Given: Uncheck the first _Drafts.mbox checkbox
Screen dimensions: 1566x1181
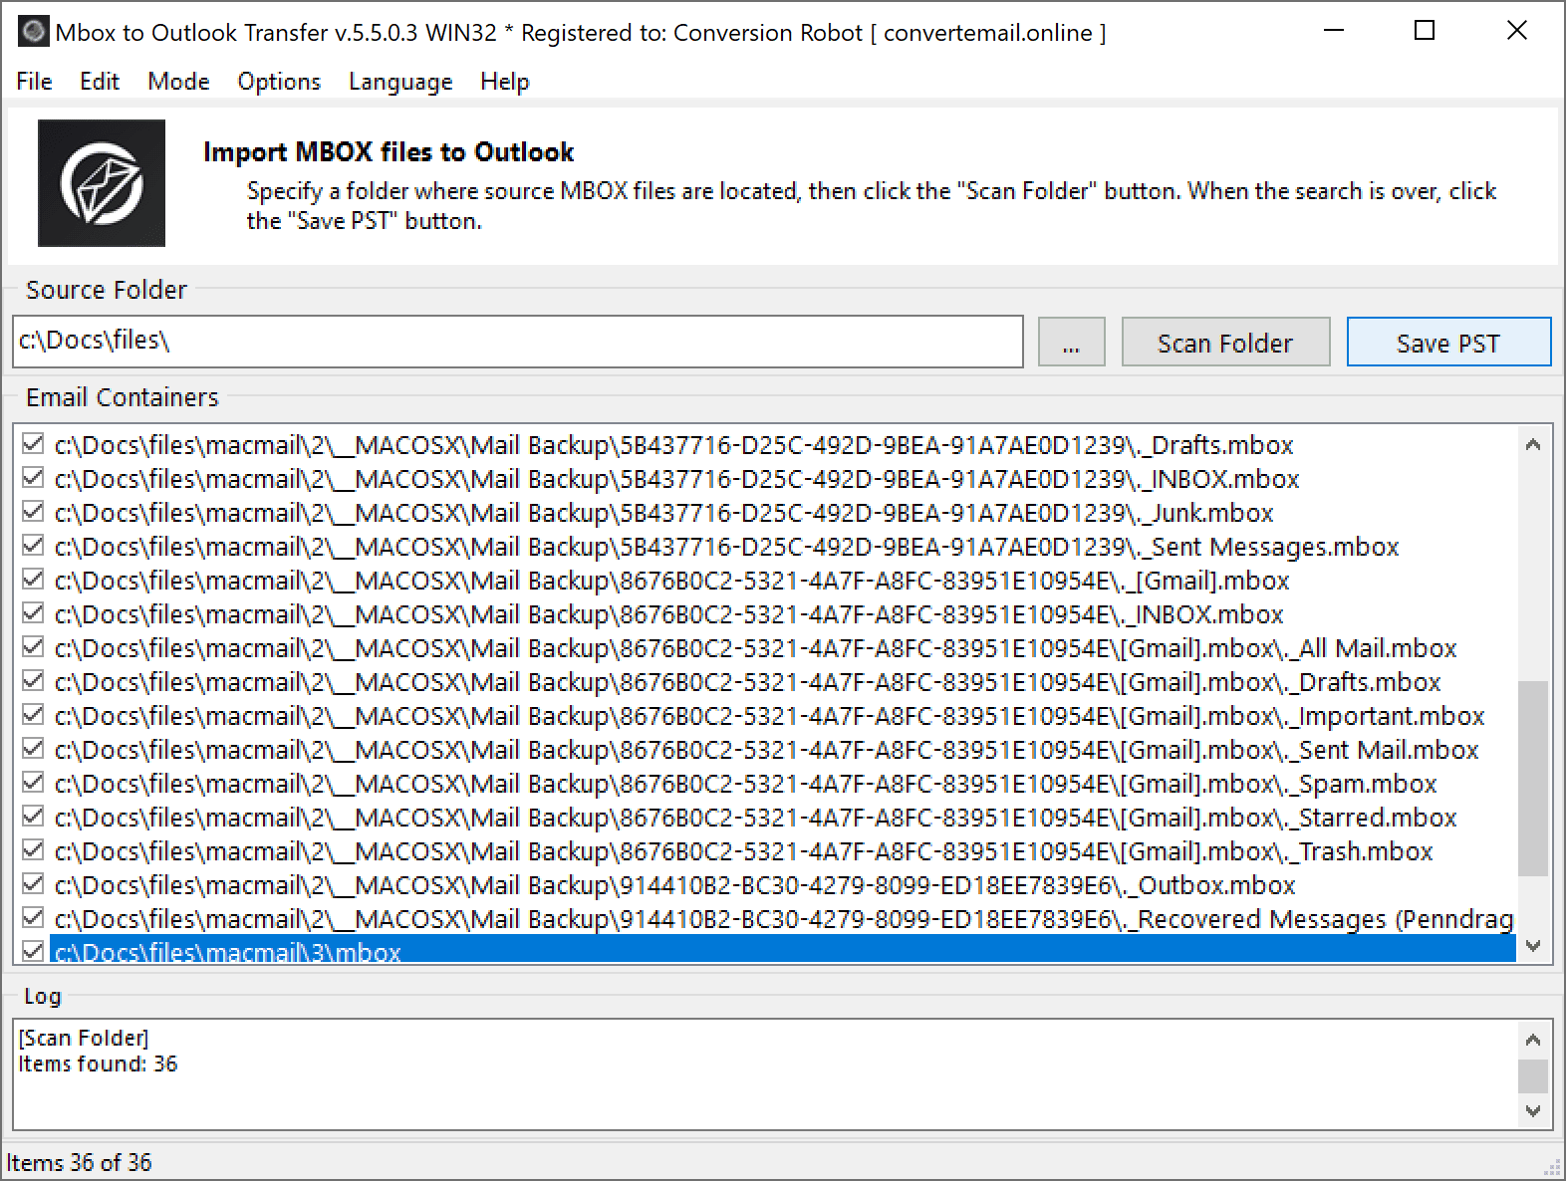Looking at the screenshot, I should [33, 444].
